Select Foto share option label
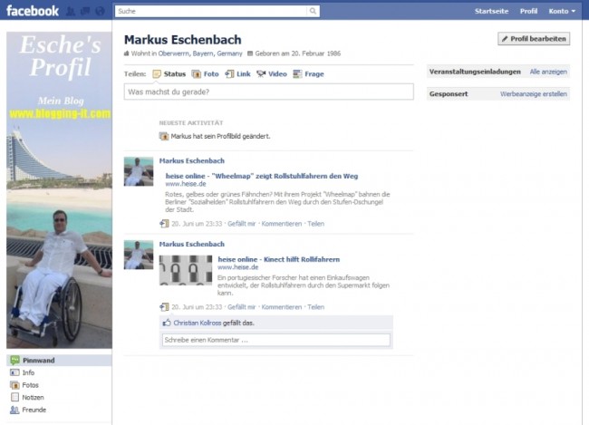The width and height of the screenshot is (589, 425). click(x=211, y=74)
